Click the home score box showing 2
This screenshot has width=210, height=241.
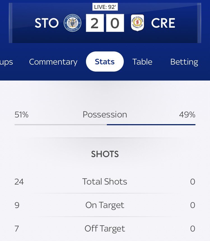(x=95, y=23)
